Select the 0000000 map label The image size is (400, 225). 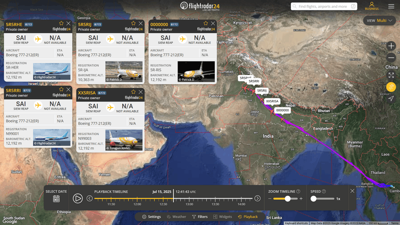(282, 110)
